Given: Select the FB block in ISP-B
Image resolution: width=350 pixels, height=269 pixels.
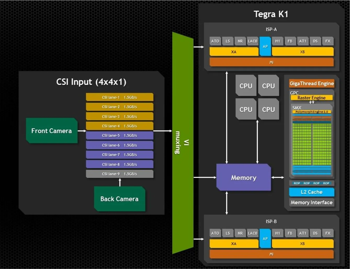Looking at the screenshot, I should tap(290, 233).
